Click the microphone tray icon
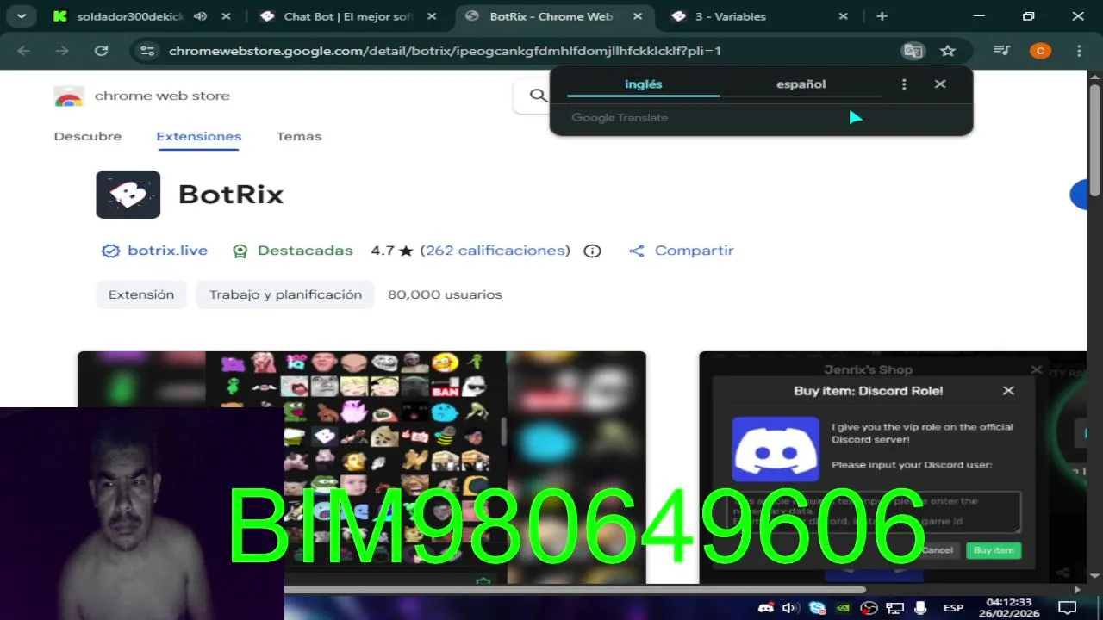The width and height of the screenshot is (1103, 620). pos(920,608)
